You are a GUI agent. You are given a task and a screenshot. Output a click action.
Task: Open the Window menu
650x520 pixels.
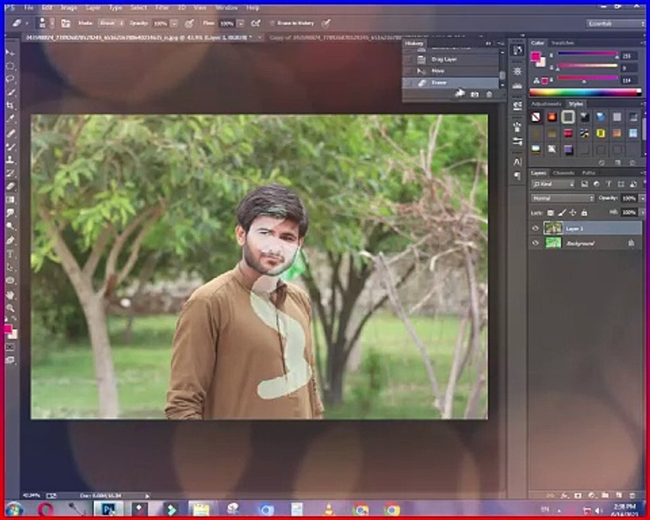pos(227,8)
